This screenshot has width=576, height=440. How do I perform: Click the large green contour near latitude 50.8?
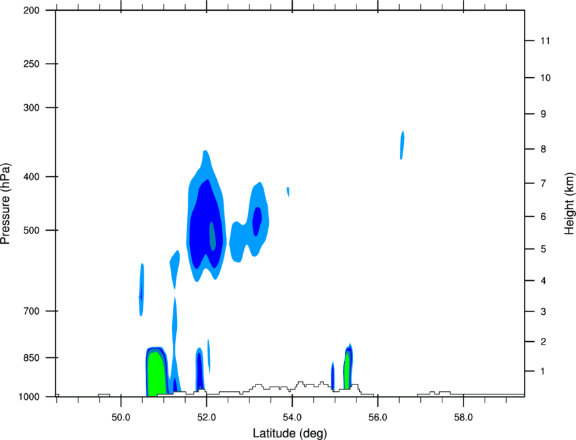pos(156,375)
